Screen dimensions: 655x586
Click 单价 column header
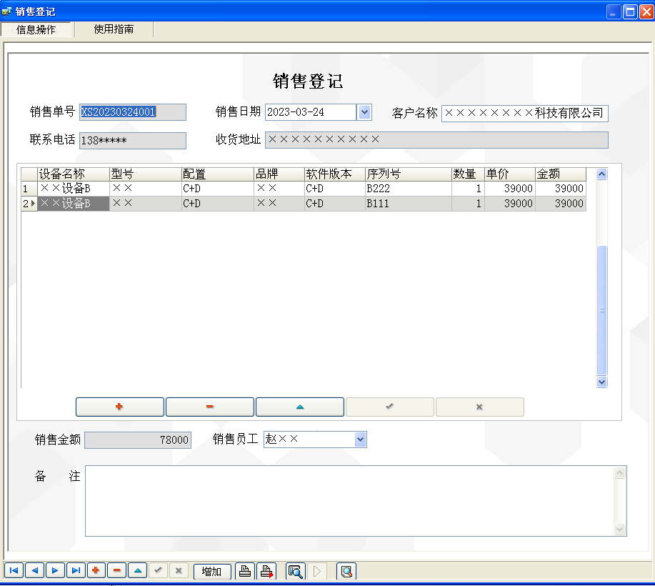509,174
